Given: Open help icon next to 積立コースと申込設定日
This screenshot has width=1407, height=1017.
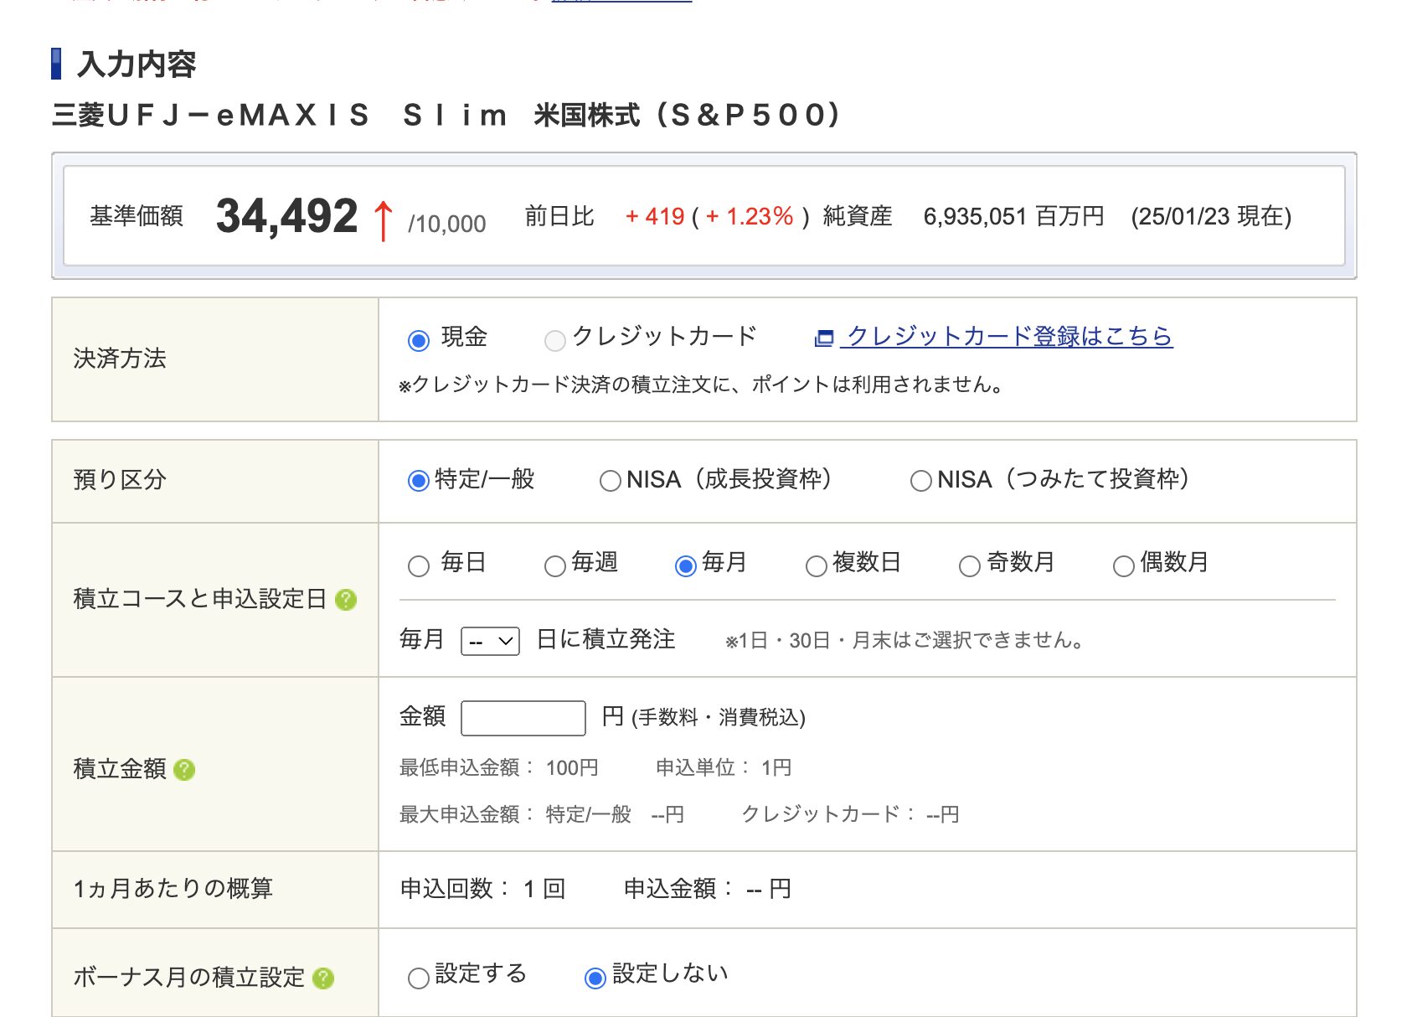Looking at the screenshot, I should pos(346,600).
